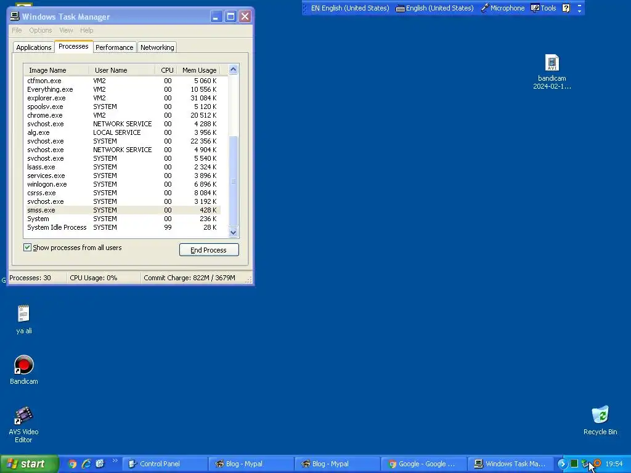The image size is (631, 473).
Task: Switch to the second Blog - Mypal taskbar button
Action: 337,464
